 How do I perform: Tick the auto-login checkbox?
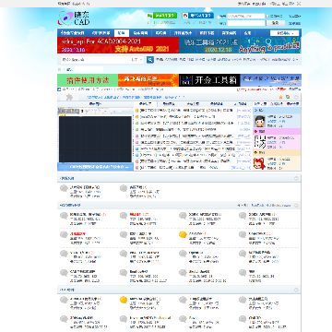point(267,16)
